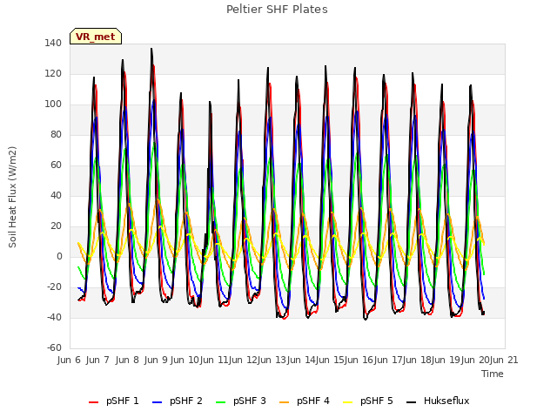Click the Jun 11 x-axis label
Screen dimensions: 557x418
214,361
